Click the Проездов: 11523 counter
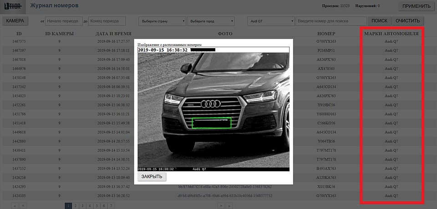The height and width of the screenshot is (209, 437). coord(336,6)
